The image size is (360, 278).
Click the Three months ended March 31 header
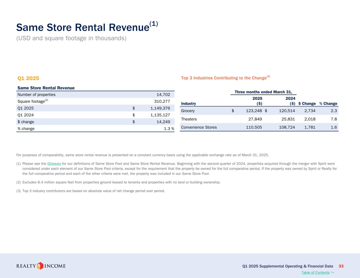click(263, 92)
